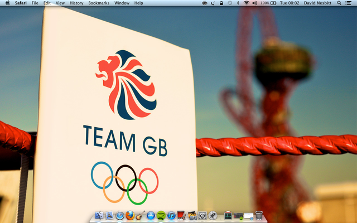The height and width of the screenshot is (223, 357).
Task: Open Launchpad rocket icon in Dock
Action: 213,215
